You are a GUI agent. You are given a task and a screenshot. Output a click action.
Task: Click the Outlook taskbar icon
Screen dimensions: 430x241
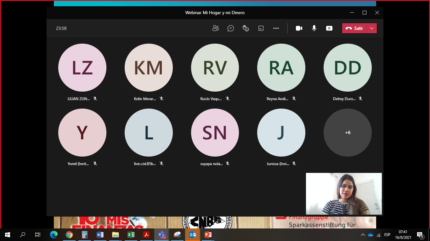(192, 235)
